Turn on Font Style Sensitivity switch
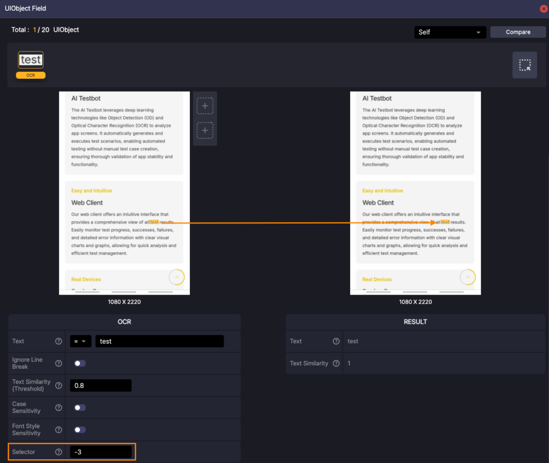549x463 pixels. 80,430
